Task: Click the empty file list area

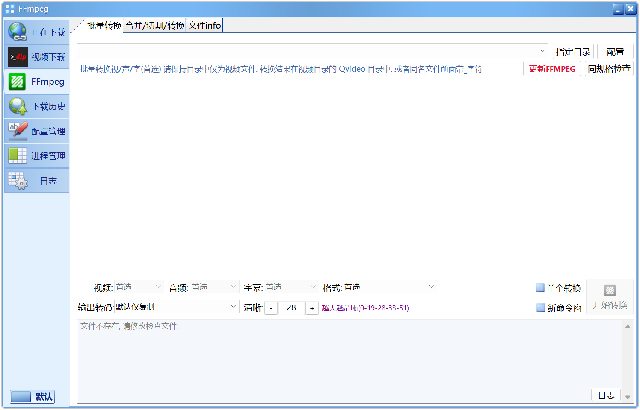Action: tap(356, 176)
